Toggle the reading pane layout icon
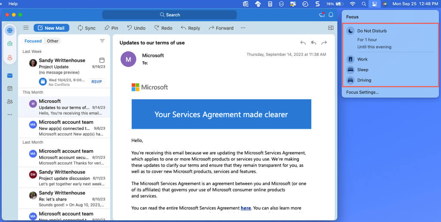Screen dimensions: 441x222 (x=331, y=28)
